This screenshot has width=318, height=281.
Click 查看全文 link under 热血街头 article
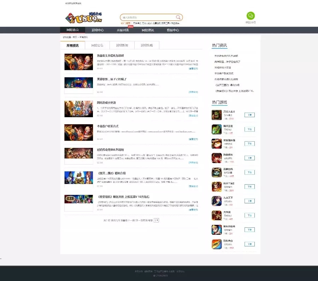(193, 68)
